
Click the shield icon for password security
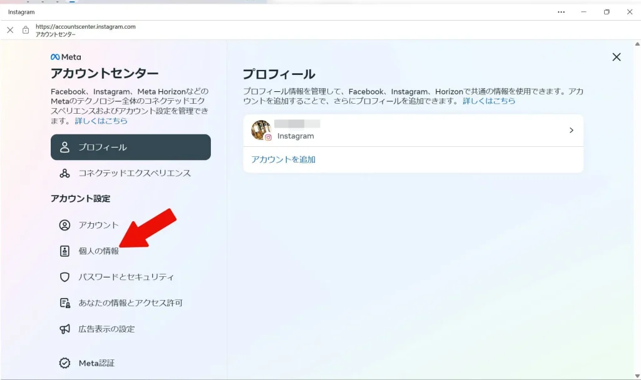pos(64,277)
